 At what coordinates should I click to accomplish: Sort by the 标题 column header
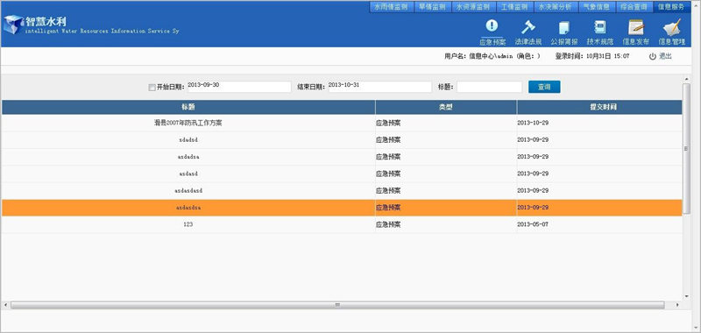coord(188,107)
